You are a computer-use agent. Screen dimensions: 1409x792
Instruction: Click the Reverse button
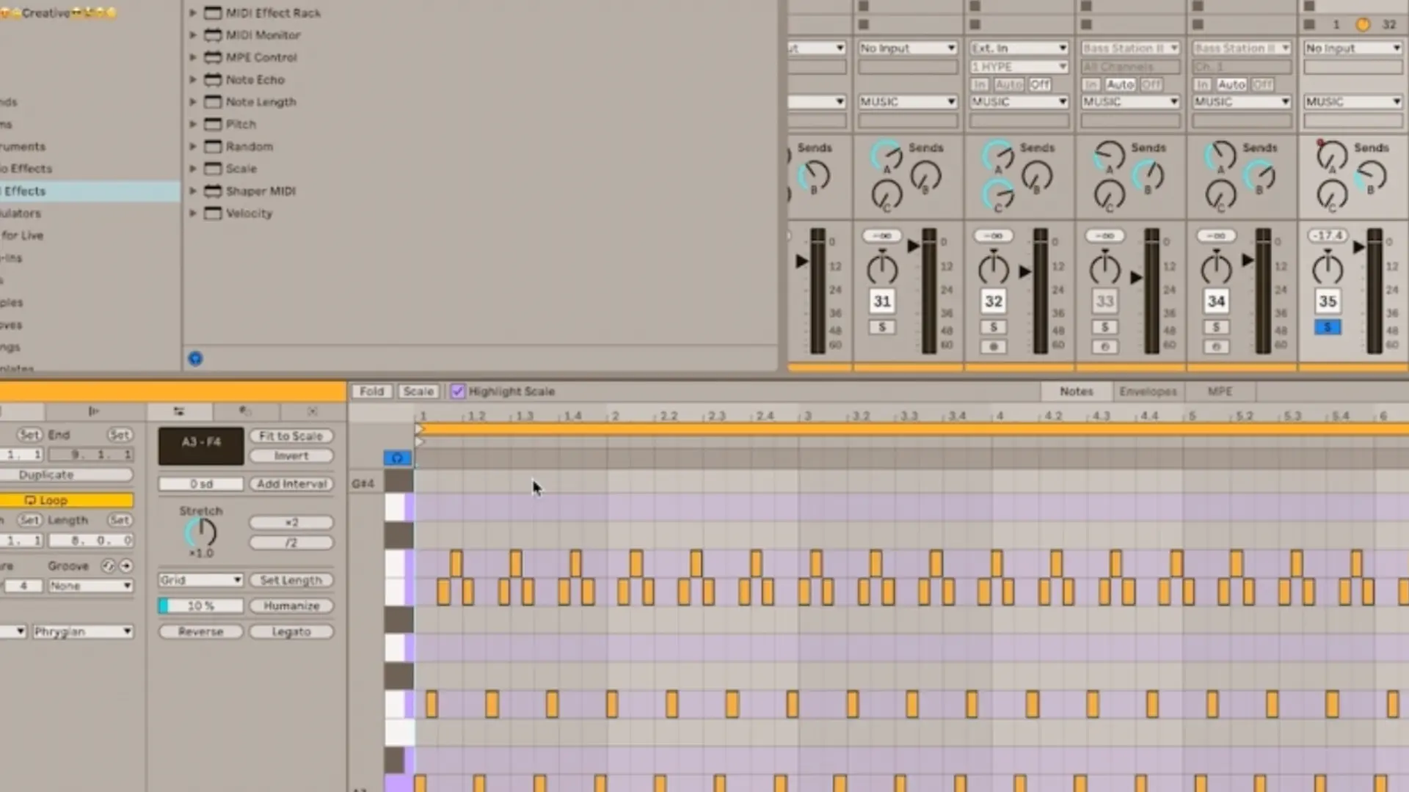click(x=200, y=631)
